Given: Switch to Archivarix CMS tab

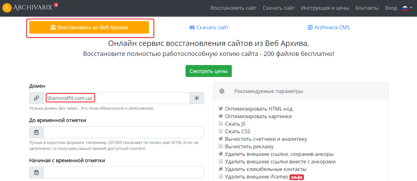Looking at the screenshot, I should click(x=328, y=27).
